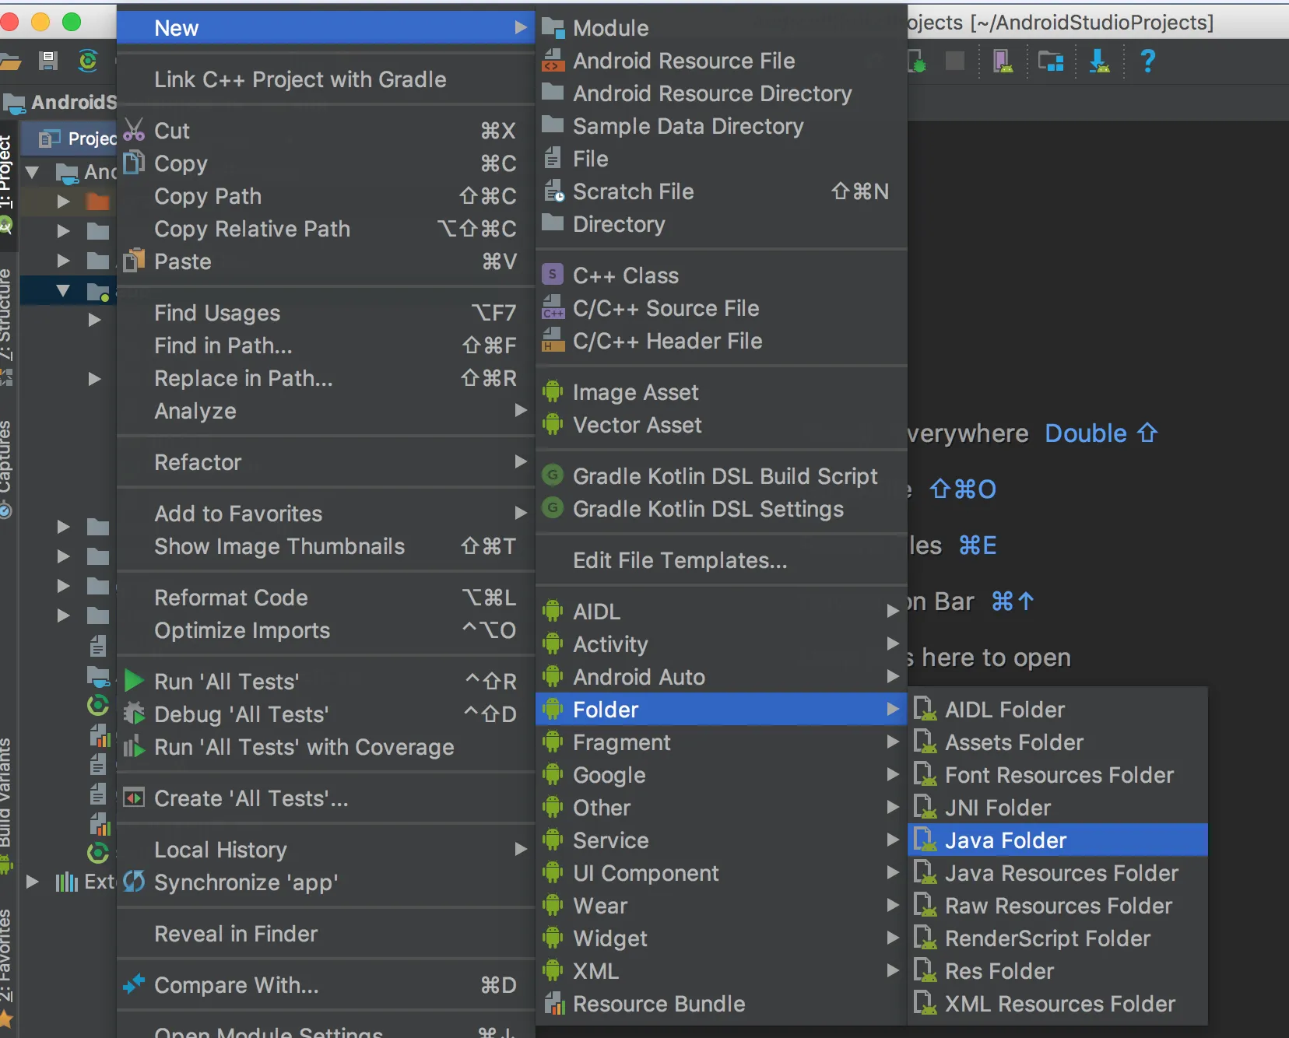Click the AndroidS breadcrumb in the navigation bar
Screen dimensions: 1289x1038
(x=61, y=102)
